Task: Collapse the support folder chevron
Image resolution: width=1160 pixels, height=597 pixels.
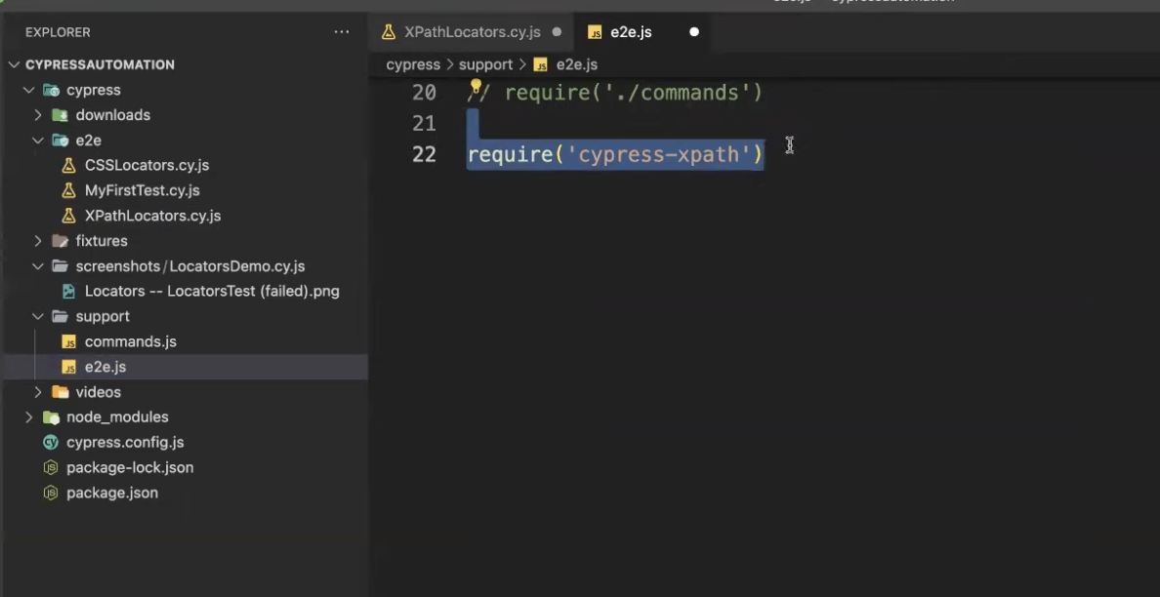Action: [38, 316]
